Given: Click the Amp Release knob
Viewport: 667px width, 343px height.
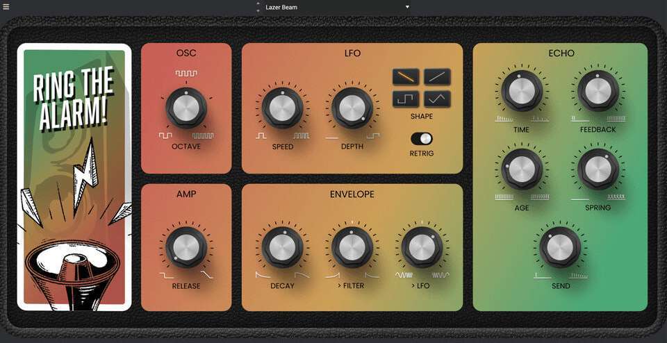Looking at the screenshot, I should coord(186,247).
